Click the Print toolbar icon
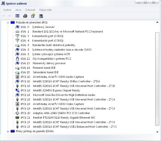This screenshot has width=161, height=141. coord(25,16)
